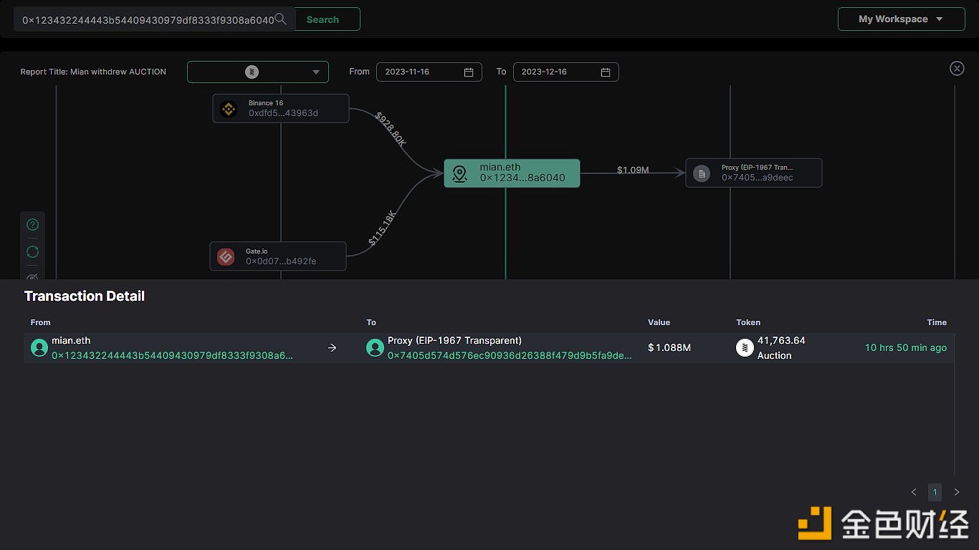Click the Binance logo icon
This screenshot has height=550, width=979.
[x=229, y=109]
